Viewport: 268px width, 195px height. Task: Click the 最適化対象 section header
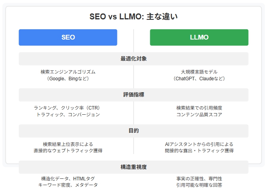134,59
